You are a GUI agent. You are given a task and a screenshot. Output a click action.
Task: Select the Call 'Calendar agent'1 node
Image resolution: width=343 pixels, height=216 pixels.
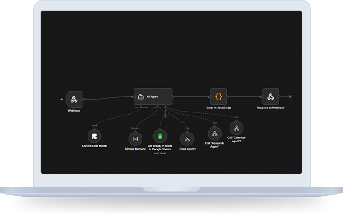pos(237,128)
